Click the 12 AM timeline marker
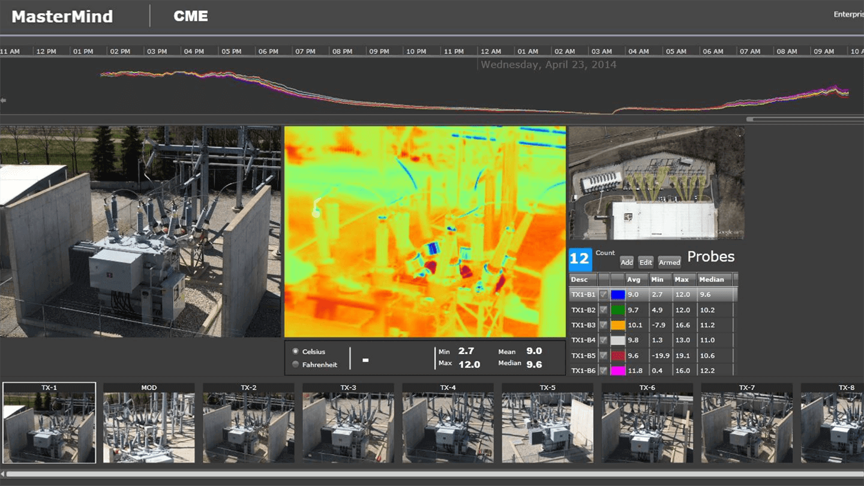The height and width of the screenshot is (486, 864). pyautogui.click(x=491, y=52)
